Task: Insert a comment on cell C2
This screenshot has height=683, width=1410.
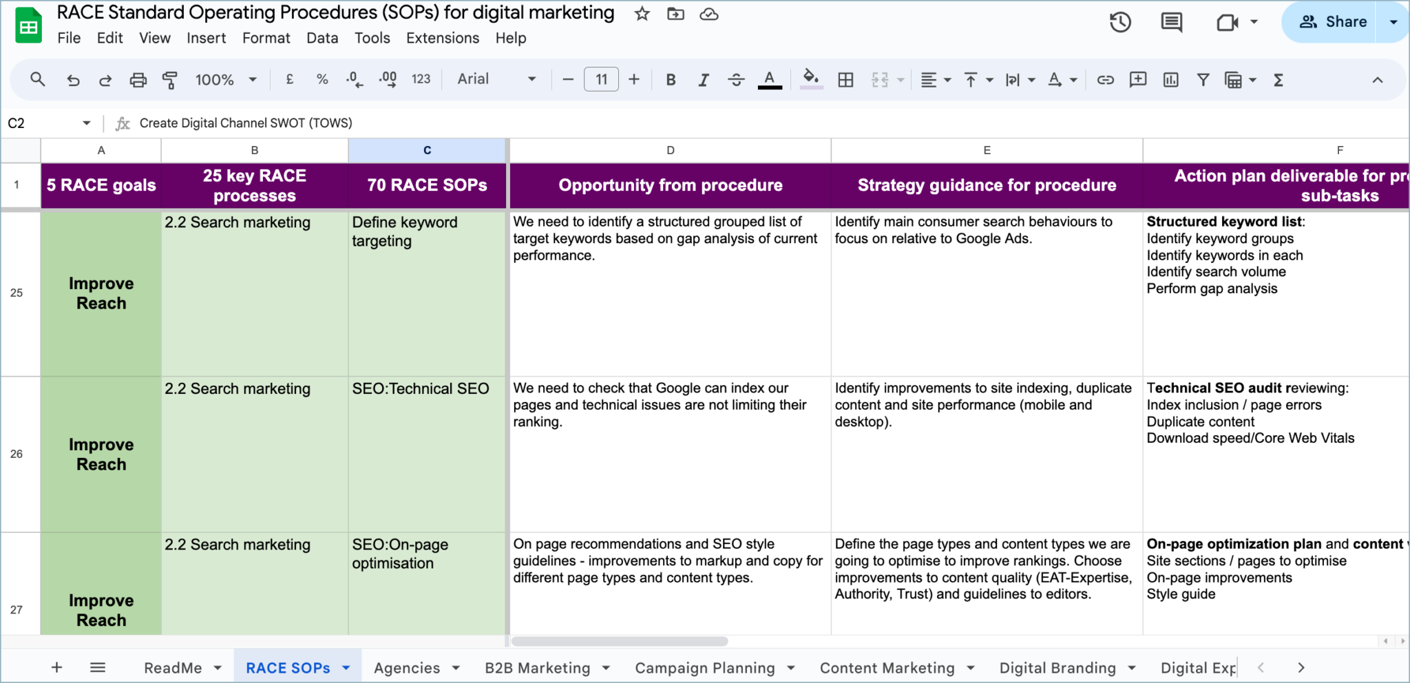Action: (x=1138, y=79)
